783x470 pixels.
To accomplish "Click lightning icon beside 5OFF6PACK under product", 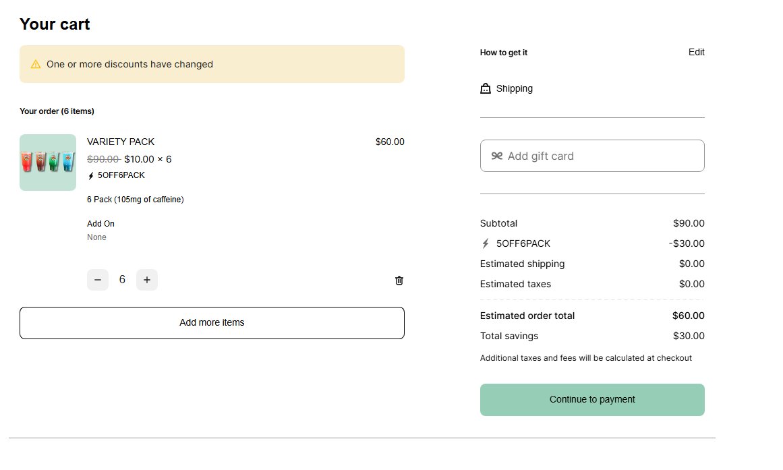I will click(x=91, y=176).
